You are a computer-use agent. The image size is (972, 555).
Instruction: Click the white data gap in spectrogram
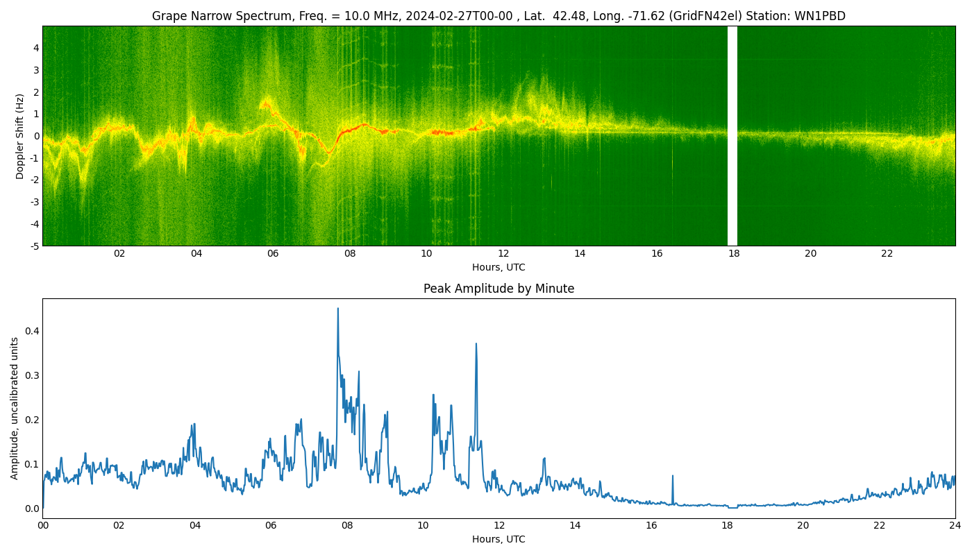coord(732,136)
